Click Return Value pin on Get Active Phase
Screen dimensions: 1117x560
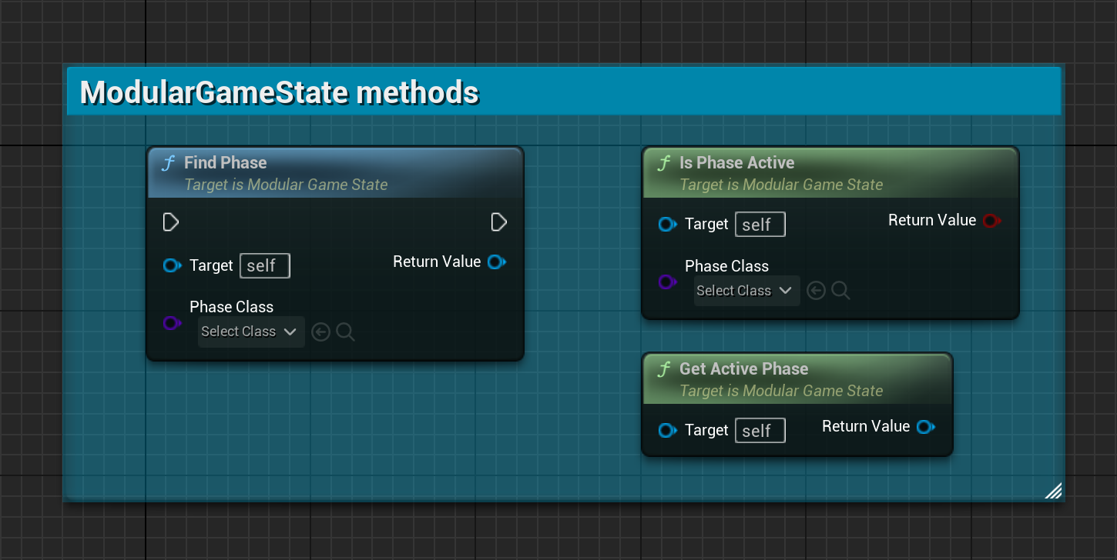pos(925,427)
